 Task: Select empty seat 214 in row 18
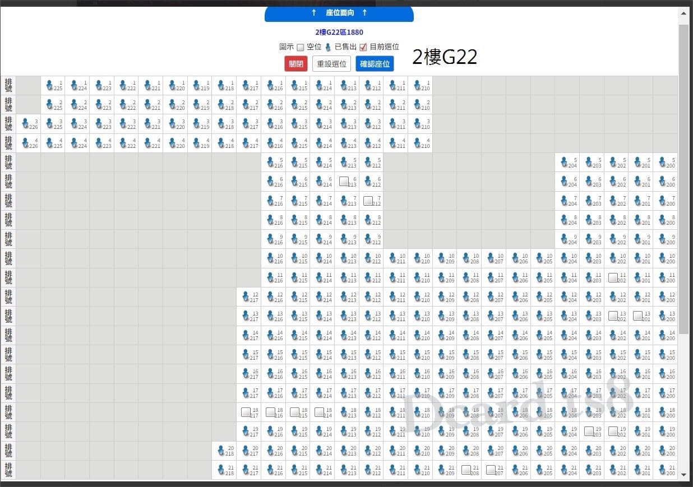[x=319, y=411]
